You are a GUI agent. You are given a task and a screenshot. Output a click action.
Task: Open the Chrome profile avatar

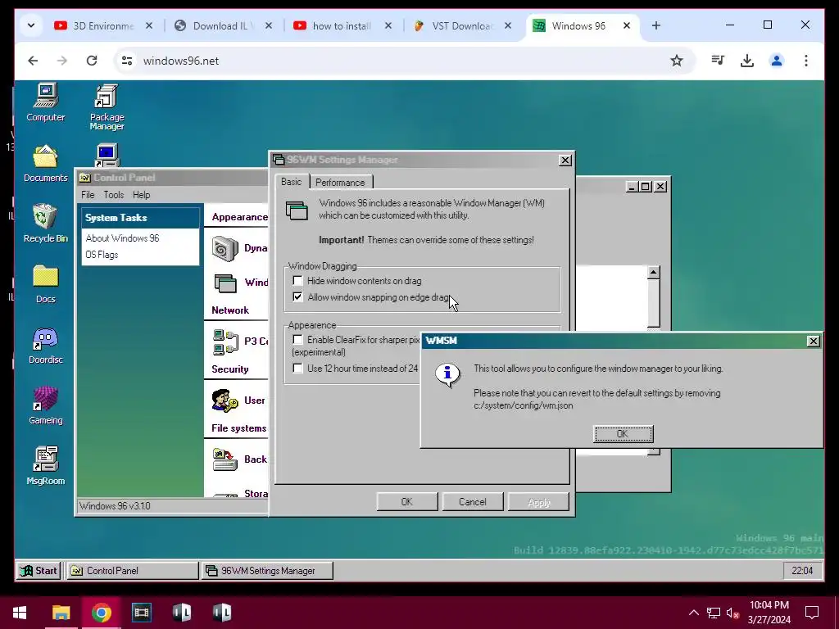[777, 61]
